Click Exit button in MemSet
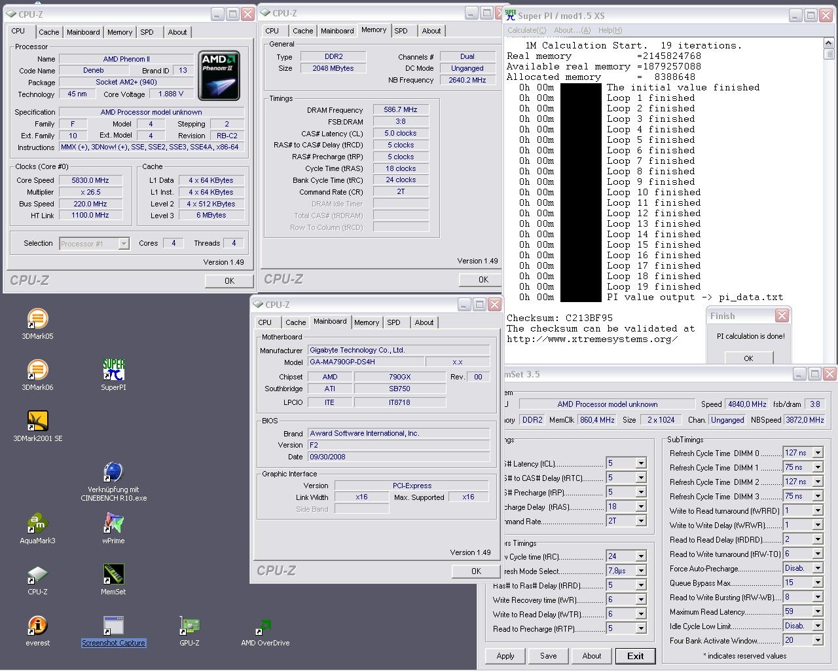 click(635, 656)
